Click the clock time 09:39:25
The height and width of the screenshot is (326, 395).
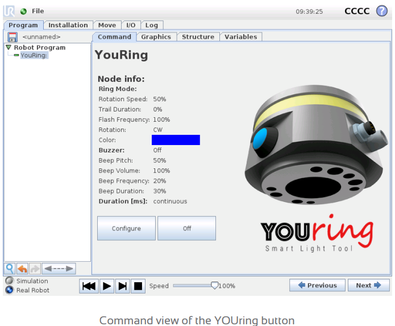pyautogui.click(x=309, y=11)
